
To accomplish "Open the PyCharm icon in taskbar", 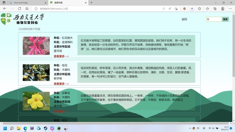I will coord(59,128).
